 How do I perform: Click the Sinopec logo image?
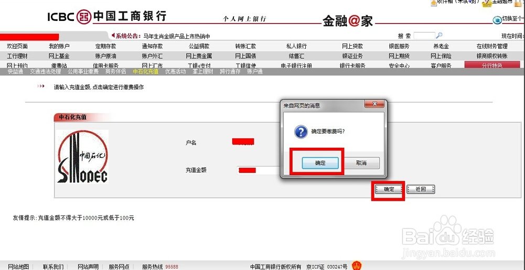(83, 156)
